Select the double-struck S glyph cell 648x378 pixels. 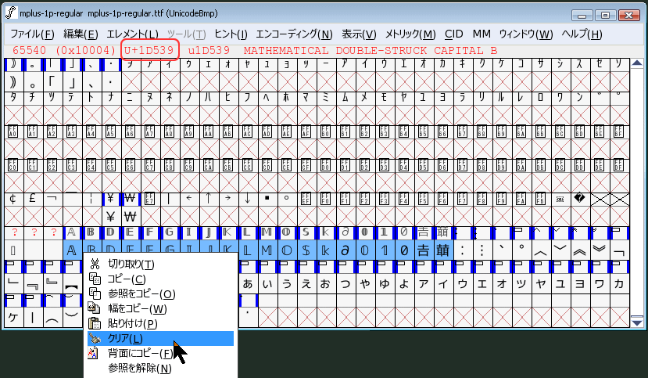[x=306, y=250]
